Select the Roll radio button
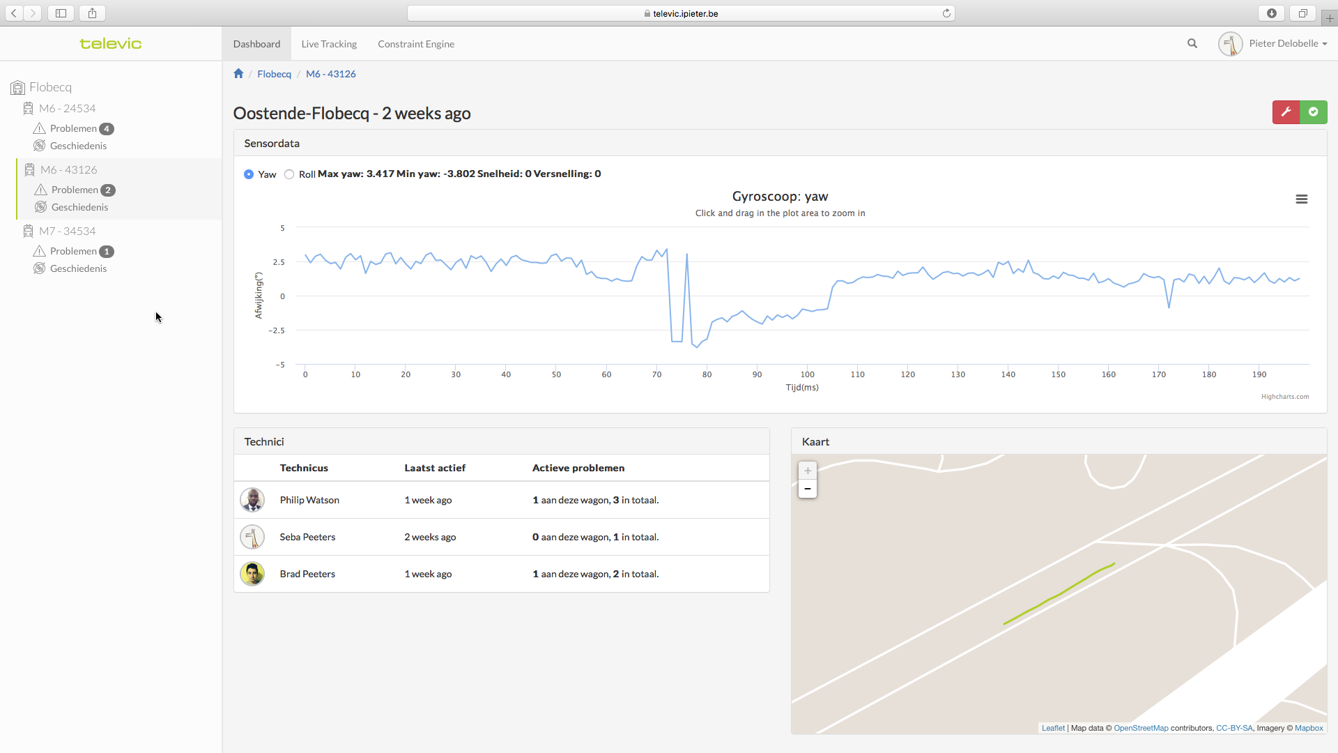The width and height of the screenshot is (1338, 753). [x=289, y=174]
